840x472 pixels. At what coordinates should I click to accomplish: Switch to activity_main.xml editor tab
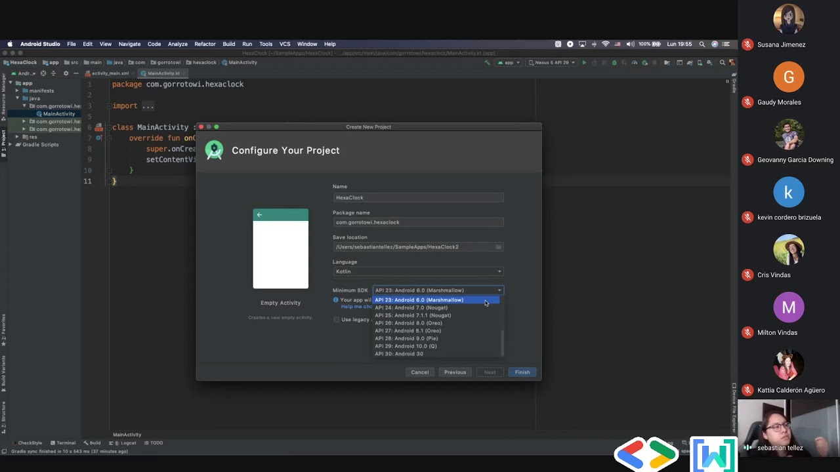108,73
